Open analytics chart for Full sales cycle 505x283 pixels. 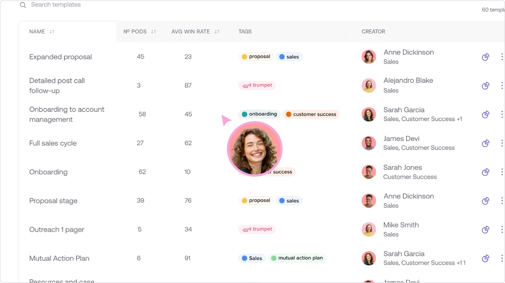tap(486, 143)
